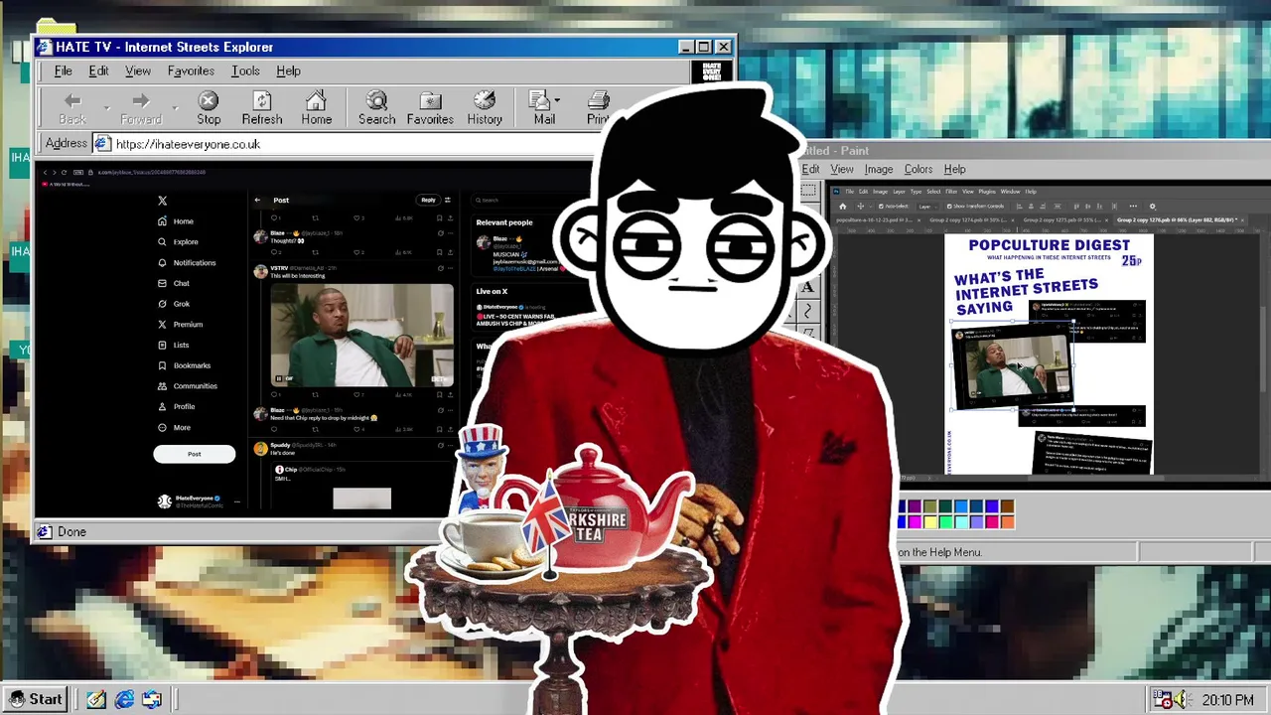The image size is (1271, 715).
Task: Open the History toolbar button
Action: [485, 108]
